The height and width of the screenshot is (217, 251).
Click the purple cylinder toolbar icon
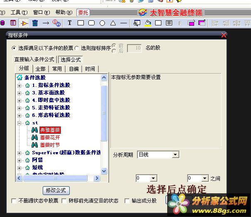click(x=2, y=23)
